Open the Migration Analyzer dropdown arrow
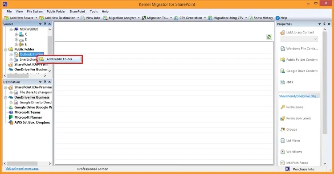The image size is (334, 174). (138, 18)
